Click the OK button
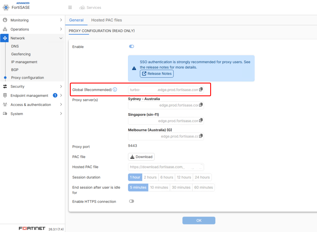Viewport: 317px width, 232px height. [x=199, y=220]
